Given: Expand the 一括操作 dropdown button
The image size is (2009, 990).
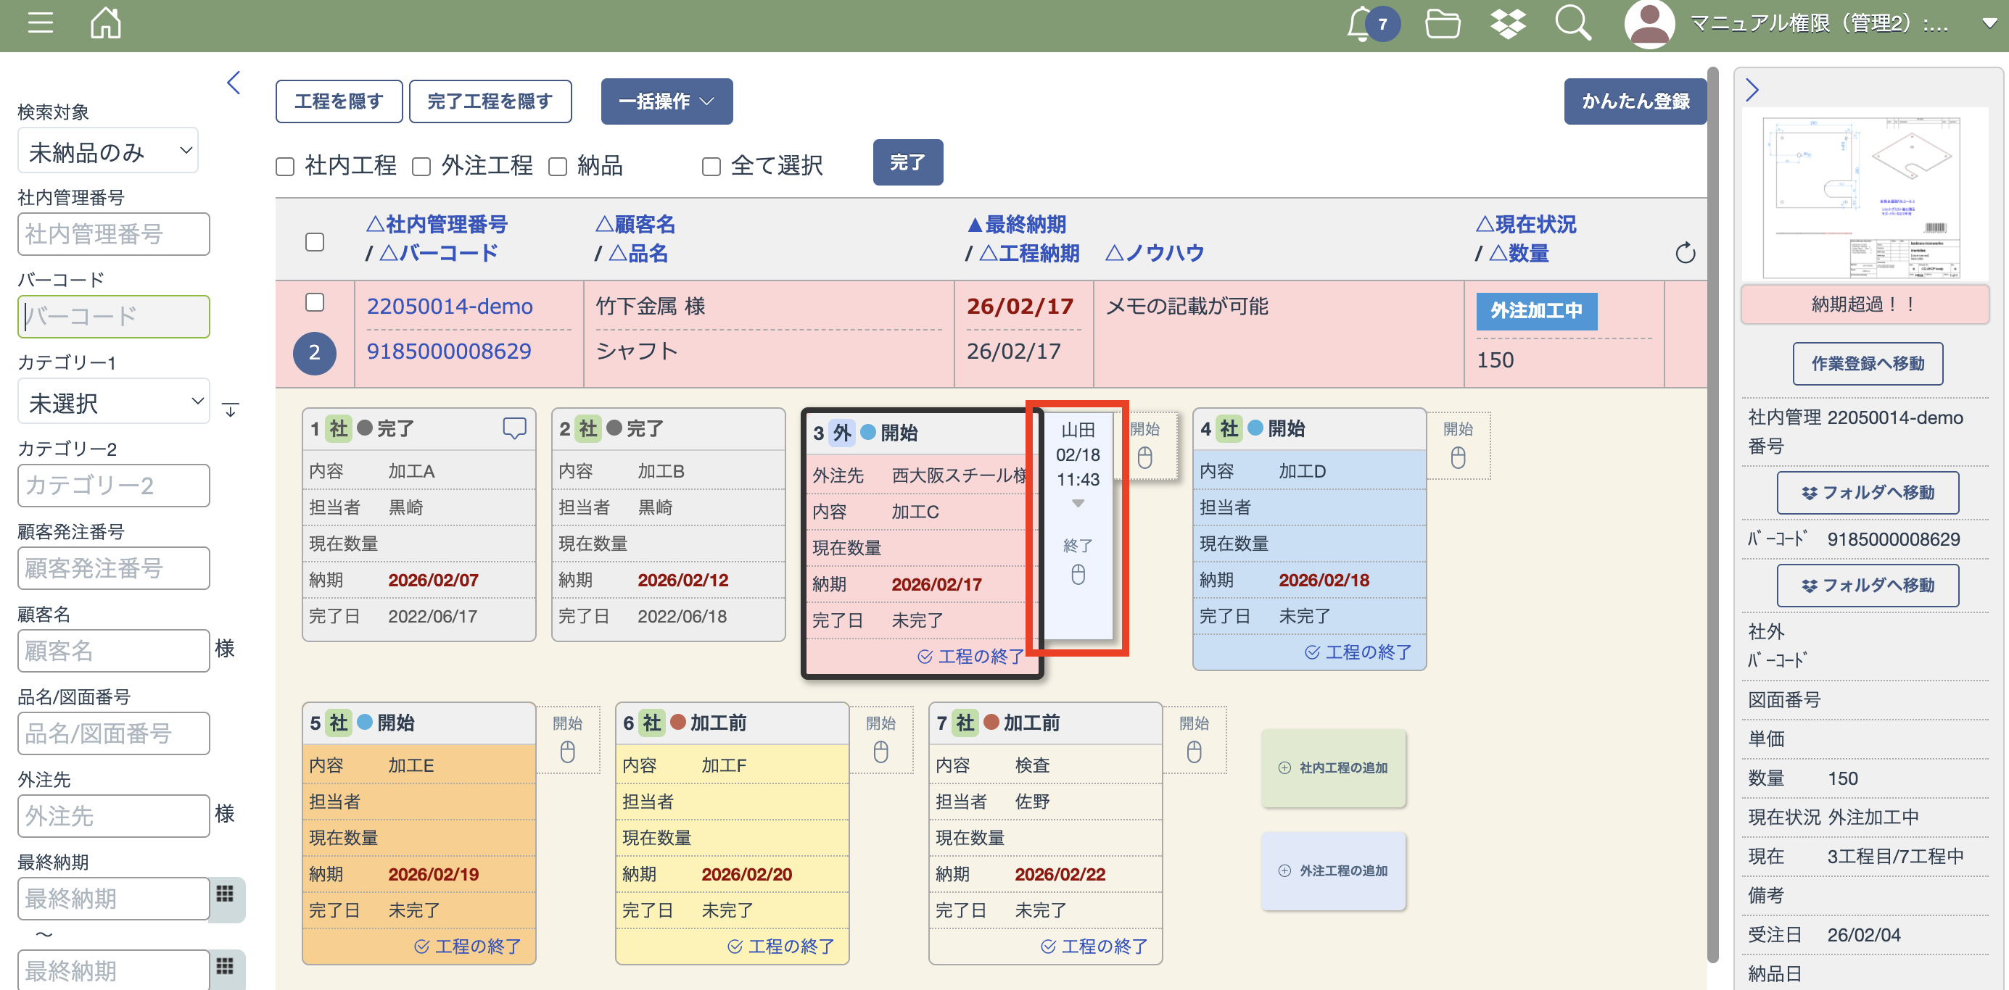Looking at the screenshot, I should coord(666,101).
